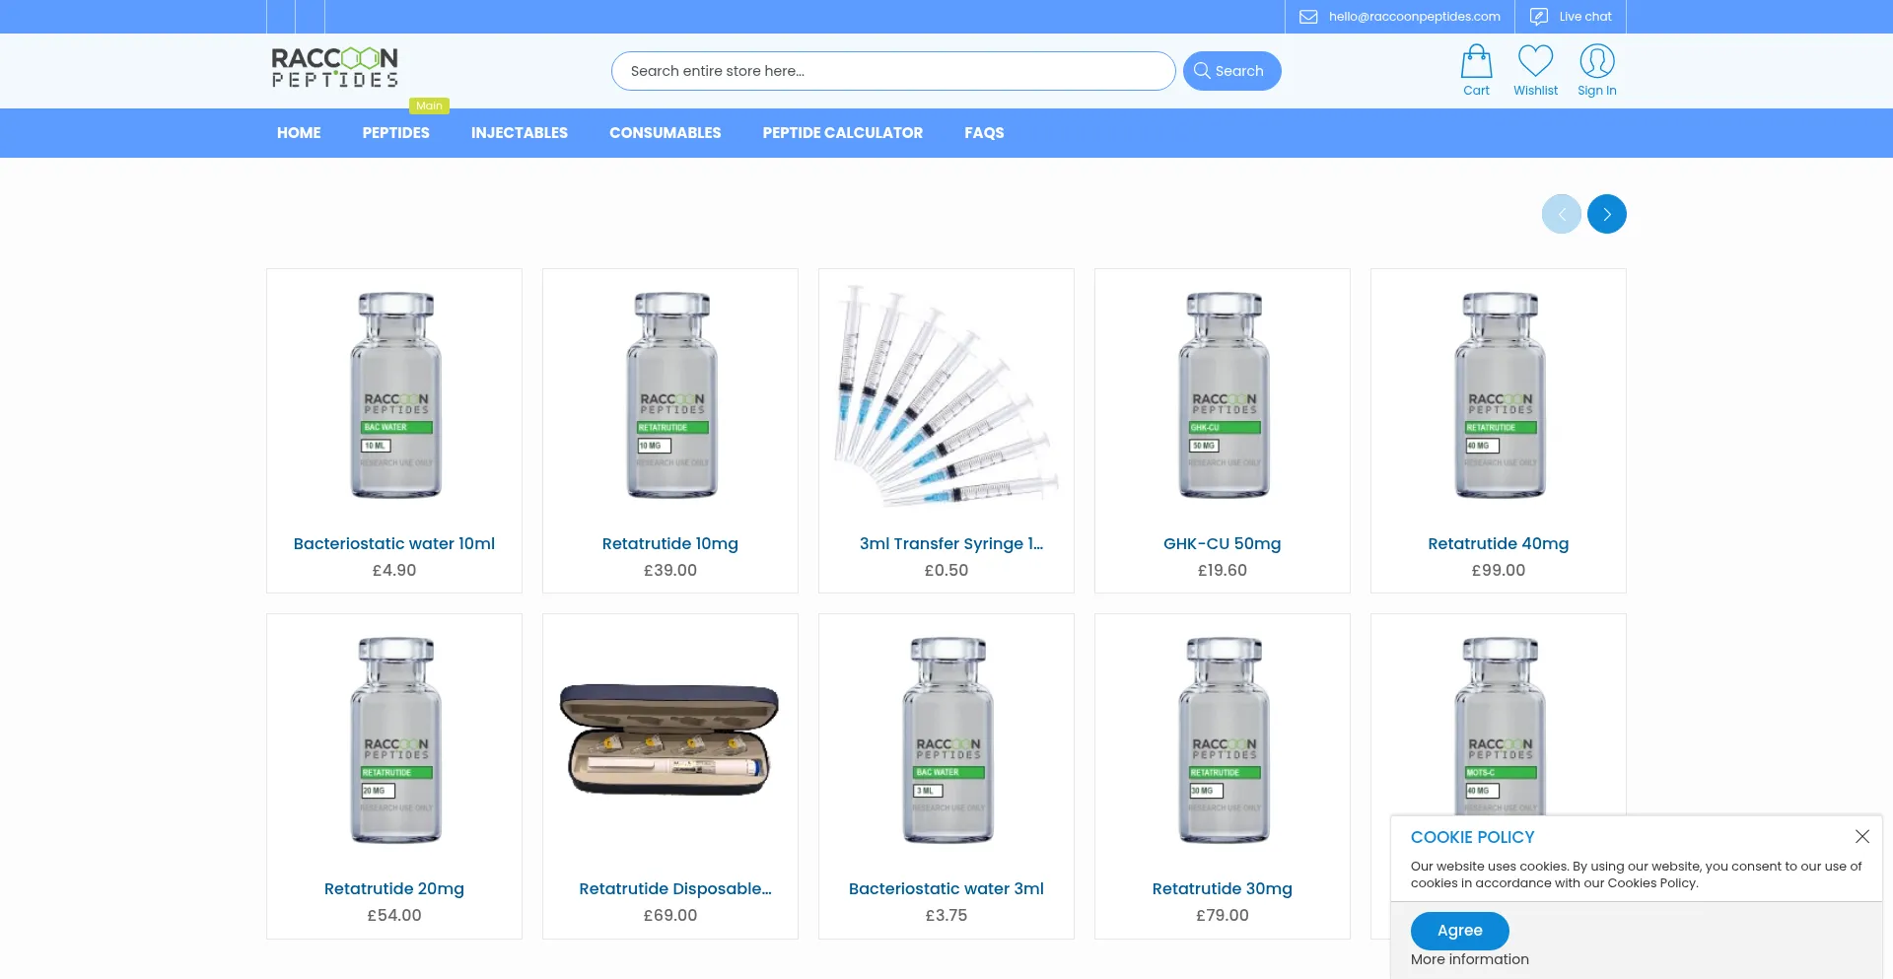Screen dimensions: 1893x979
Task: Open Retatrutide Disposable product link
Action: 675,888
